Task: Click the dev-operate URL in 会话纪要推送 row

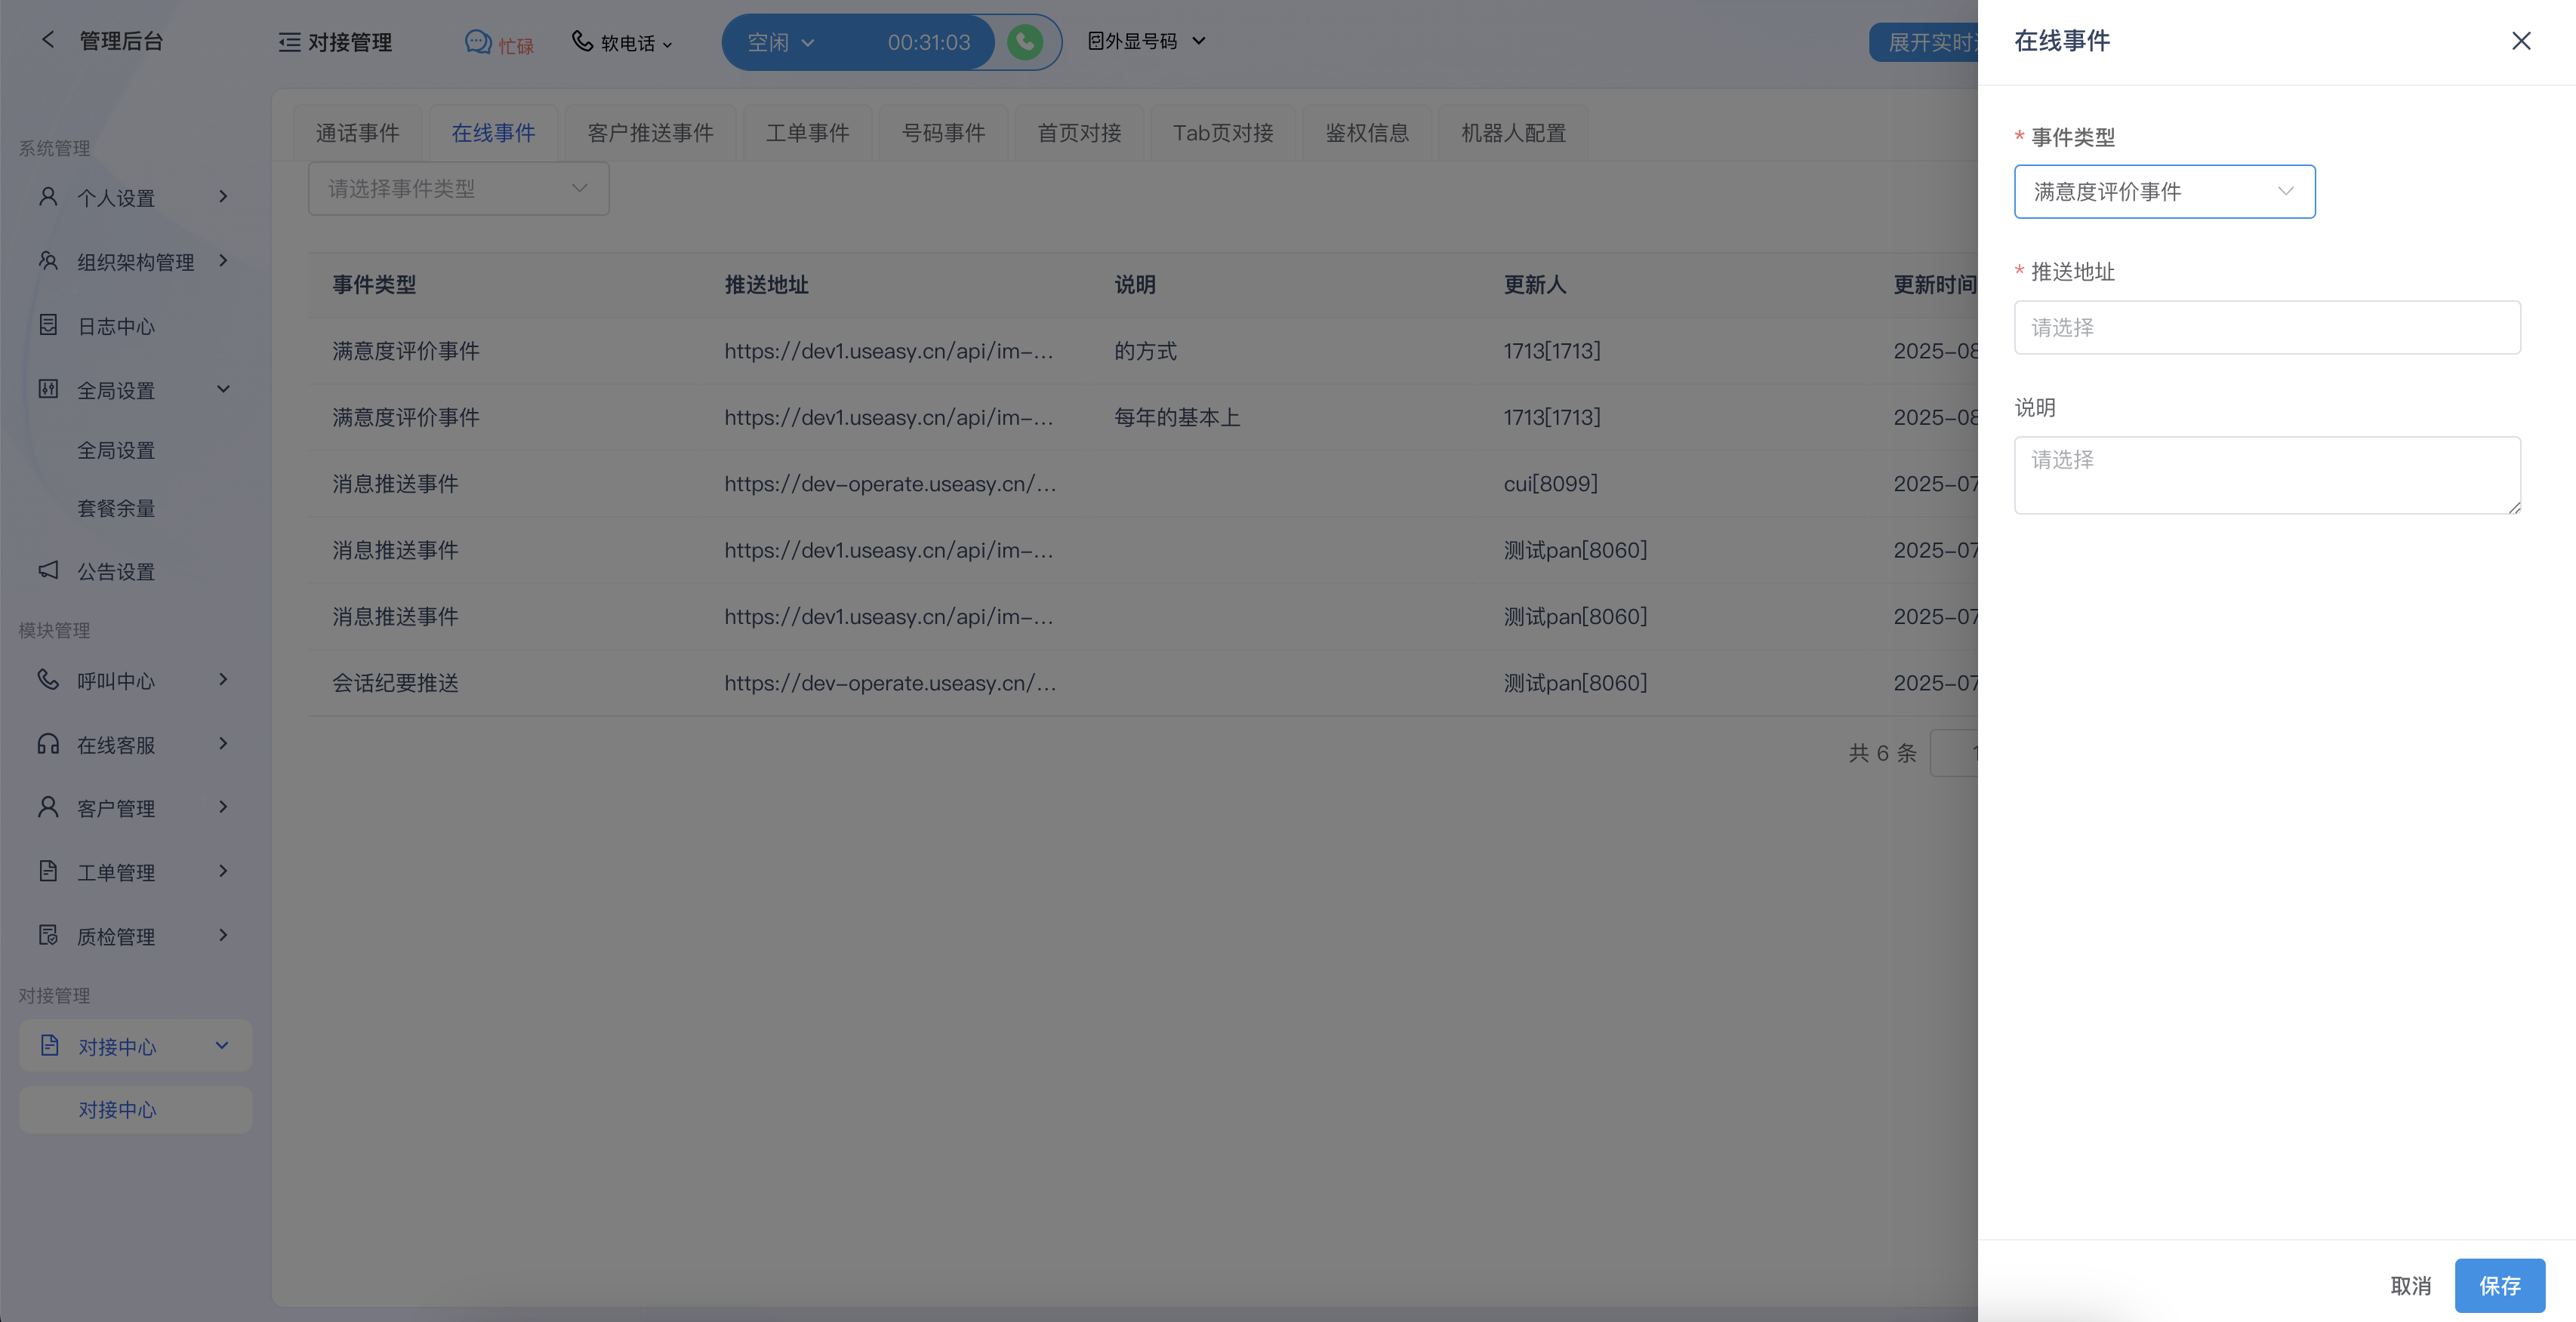Action: click(890, 682)
